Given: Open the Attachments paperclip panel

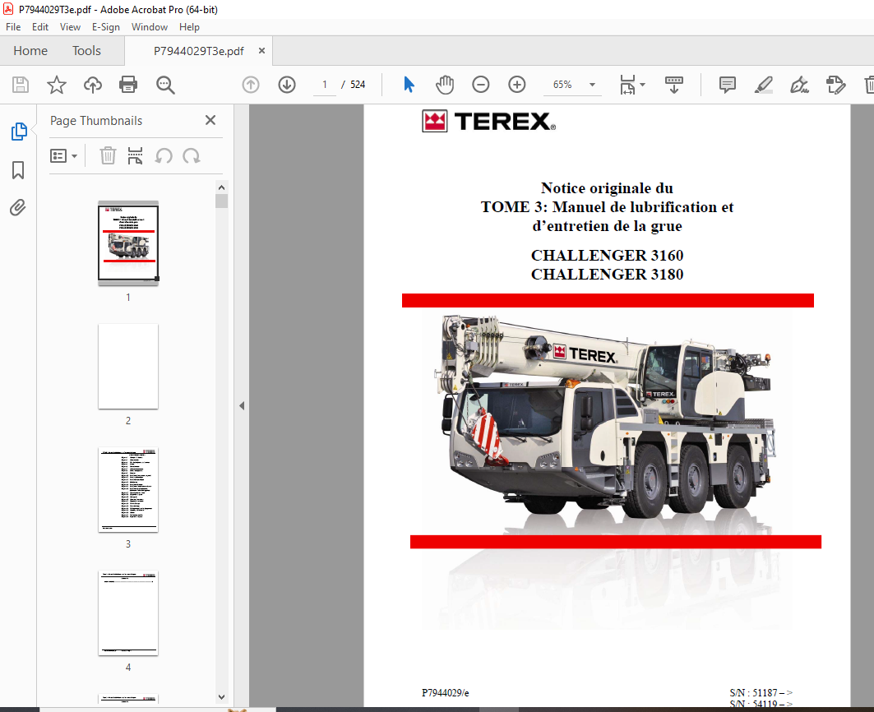Looking at the screenshot, I should click(x=18, y=207).
